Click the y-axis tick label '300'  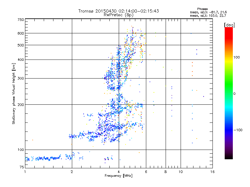pyautogui.click(x=21, y=79)
